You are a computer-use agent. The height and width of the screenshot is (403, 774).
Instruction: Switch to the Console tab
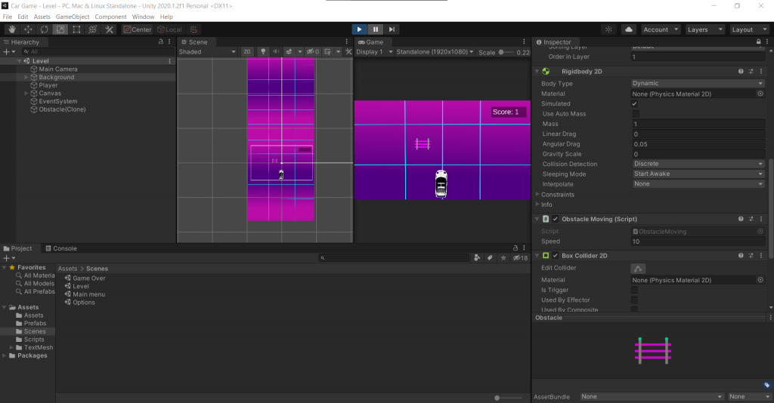[60, 248]
